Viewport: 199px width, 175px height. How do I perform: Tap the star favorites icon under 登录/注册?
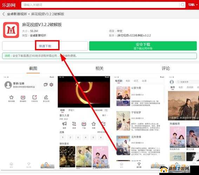12,97
